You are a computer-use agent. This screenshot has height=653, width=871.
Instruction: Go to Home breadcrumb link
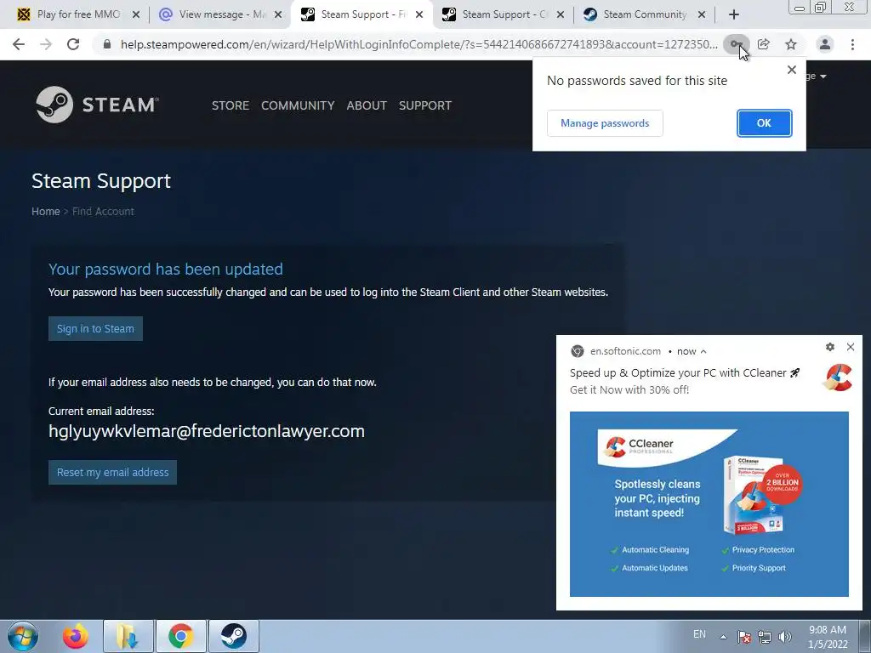tap(46, 212)
